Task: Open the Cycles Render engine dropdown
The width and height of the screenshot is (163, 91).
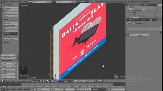Action: [84, 2]
